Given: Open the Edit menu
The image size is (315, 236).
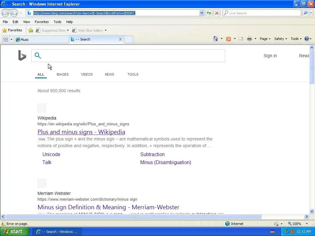Looking at the screenshot, I should (x=15, y=22).
